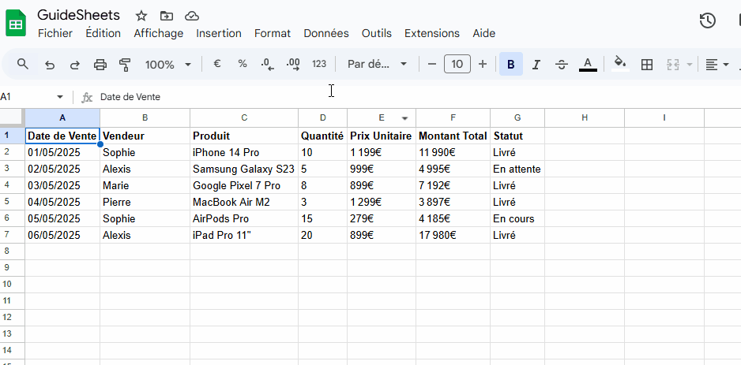Click the MacBook Air M2 cell
Viewport: 741px width, 365px height.
[x=244, y=202]
